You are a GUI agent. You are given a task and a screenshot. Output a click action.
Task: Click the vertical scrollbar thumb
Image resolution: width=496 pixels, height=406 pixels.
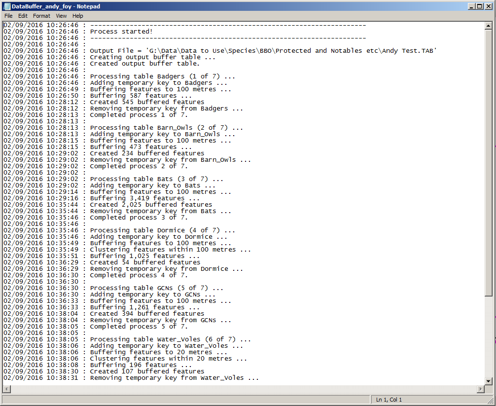coord(489,163)
